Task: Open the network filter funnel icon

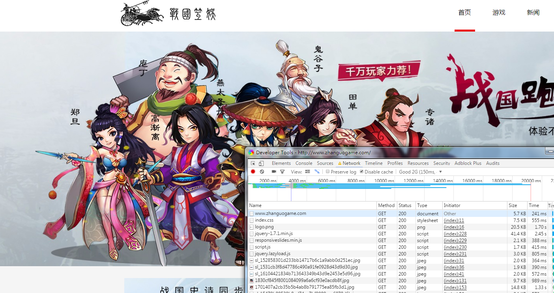Action: click(282, 172)
